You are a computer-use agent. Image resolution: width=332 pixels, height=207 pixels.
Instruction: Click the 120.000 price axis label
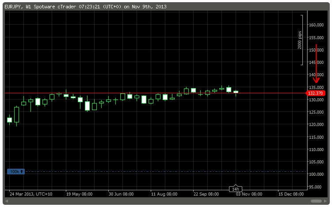(317, 125)
